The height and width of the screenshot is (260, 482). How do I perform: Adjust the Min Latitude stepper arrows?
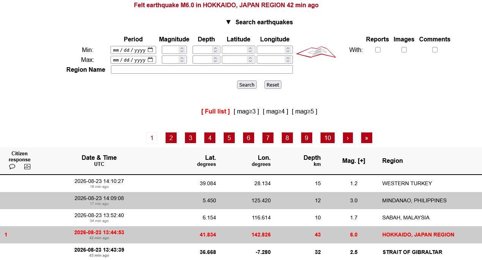pos(250,50)
